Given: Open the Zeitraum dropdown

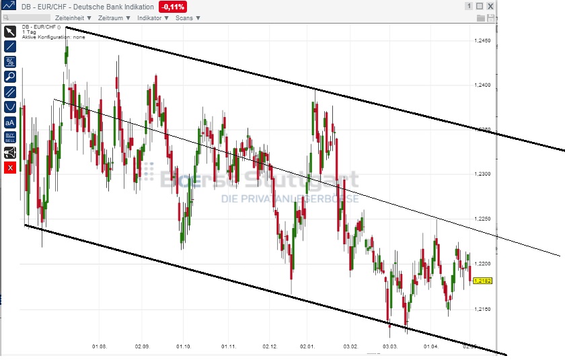Looking at the screenshot, I should tap(114, 18).
